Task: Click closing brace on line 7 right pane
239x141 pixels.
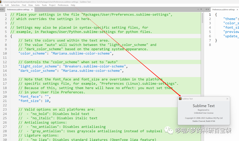Action: 216,41
